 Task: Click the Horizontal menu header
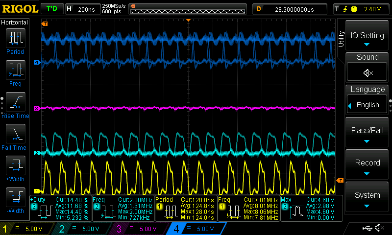[15, 22]
